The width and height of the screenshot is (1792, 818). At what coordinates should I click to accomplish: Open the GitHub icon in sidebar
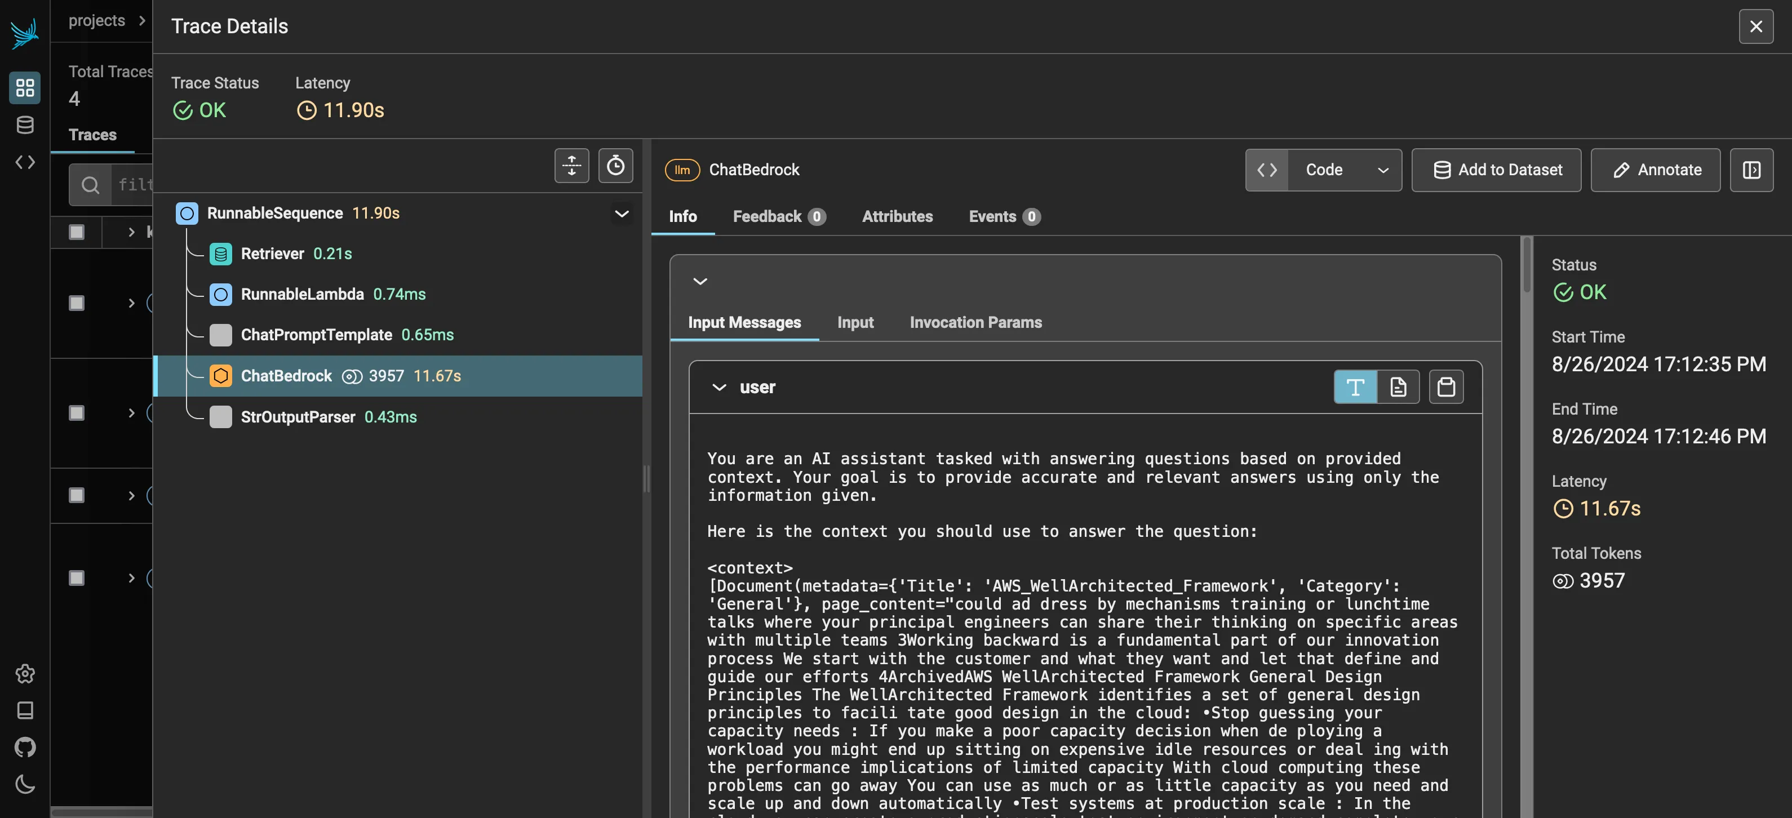coord(25,747)
